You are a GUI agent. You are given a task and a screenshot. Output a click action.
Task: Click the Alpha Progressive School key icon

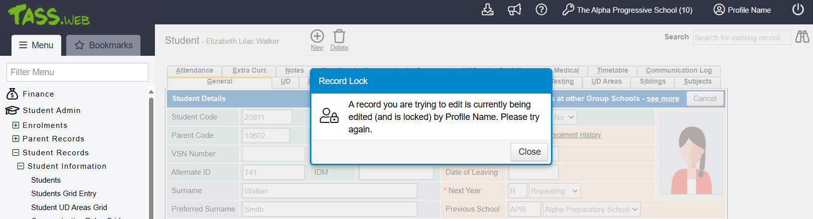pos(568,10)
